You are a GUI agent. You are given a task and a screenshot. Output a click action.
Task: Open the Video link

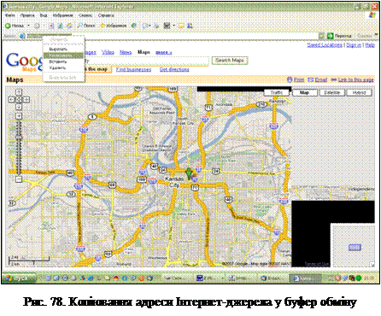click(x=108, y=52)
